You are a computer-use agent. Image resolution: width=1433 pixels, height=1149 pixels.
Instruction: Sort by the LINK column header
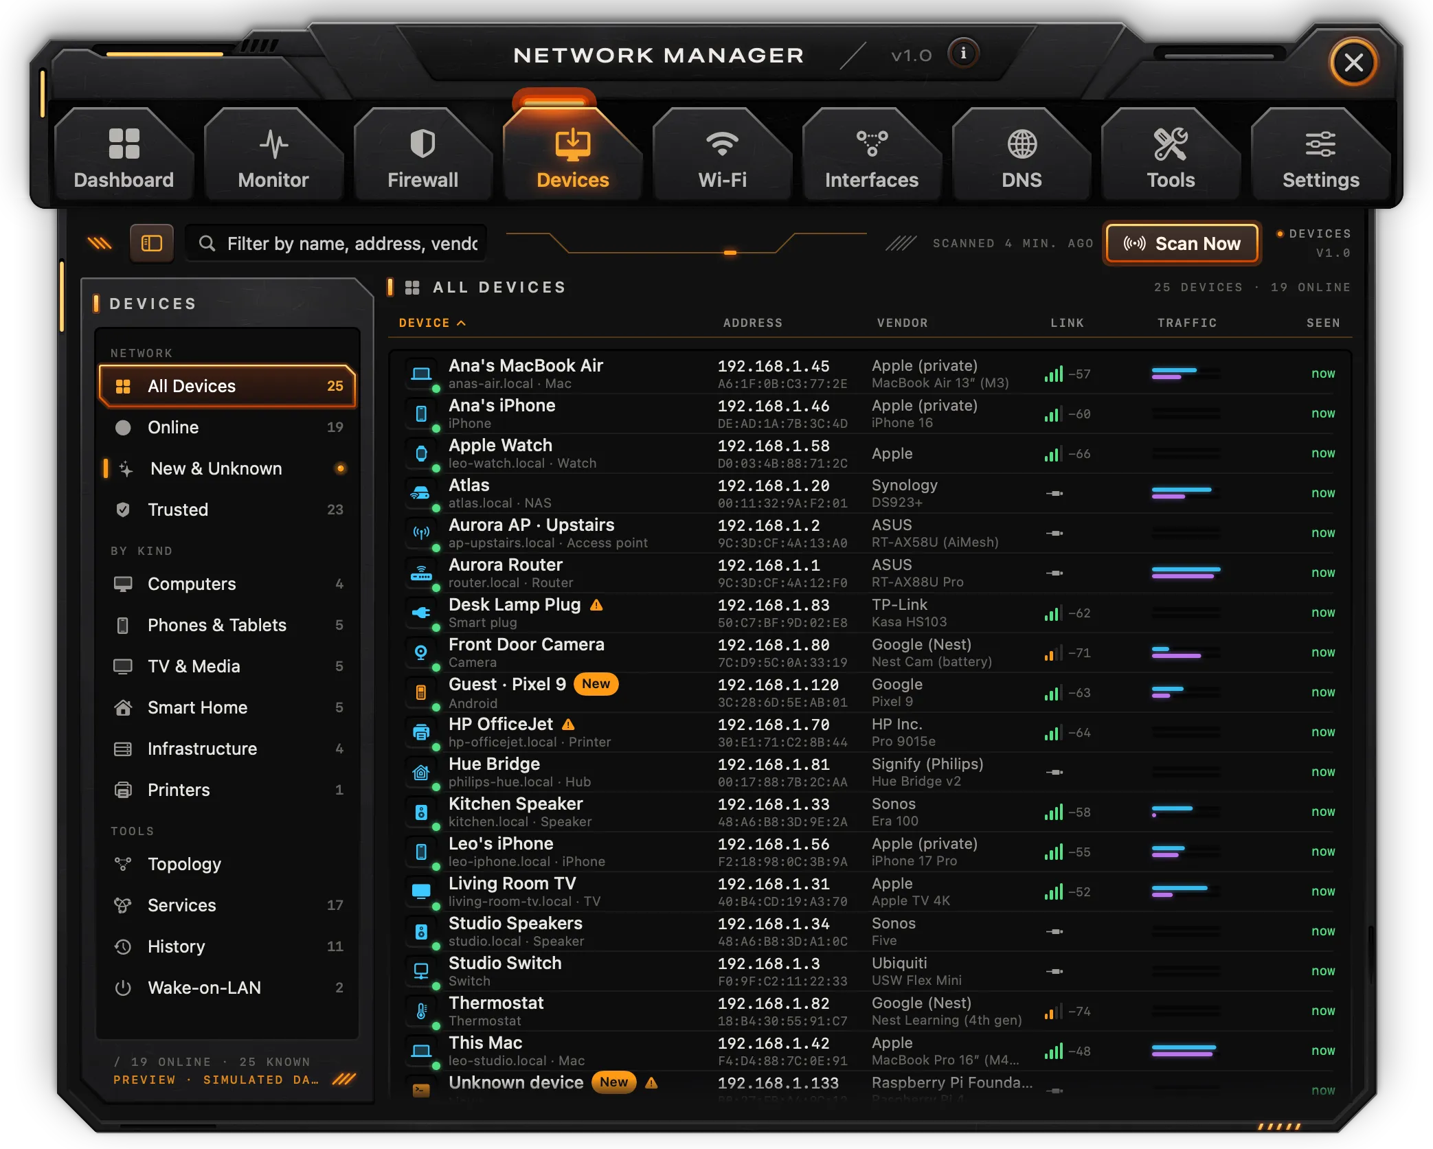pyautogui.click(x=1067, y=323)
